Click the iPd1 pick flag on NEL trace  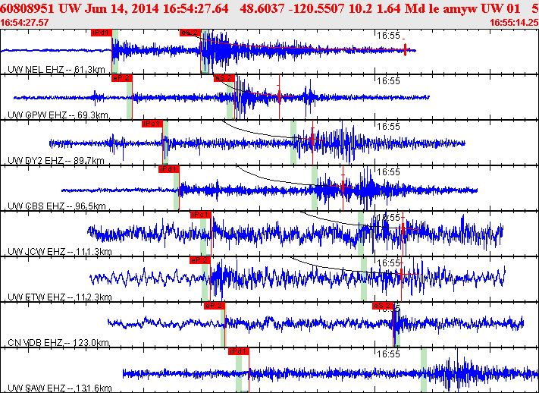(x=102, y=33)
